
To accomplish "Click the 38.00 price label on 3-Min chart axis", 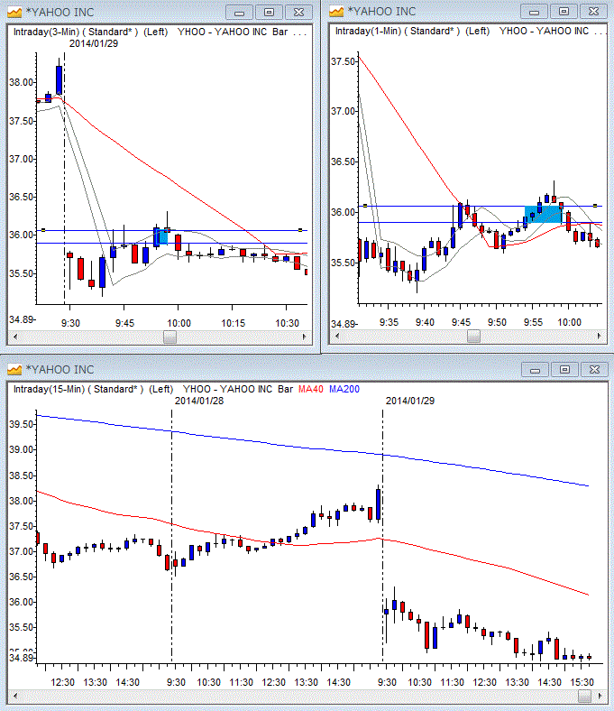I will [21, 82].
